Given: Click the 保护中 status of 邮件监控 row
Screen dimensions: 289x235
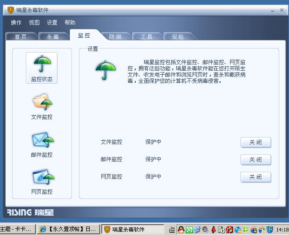Looking at the screenshot, I should [x=153, y=159].
